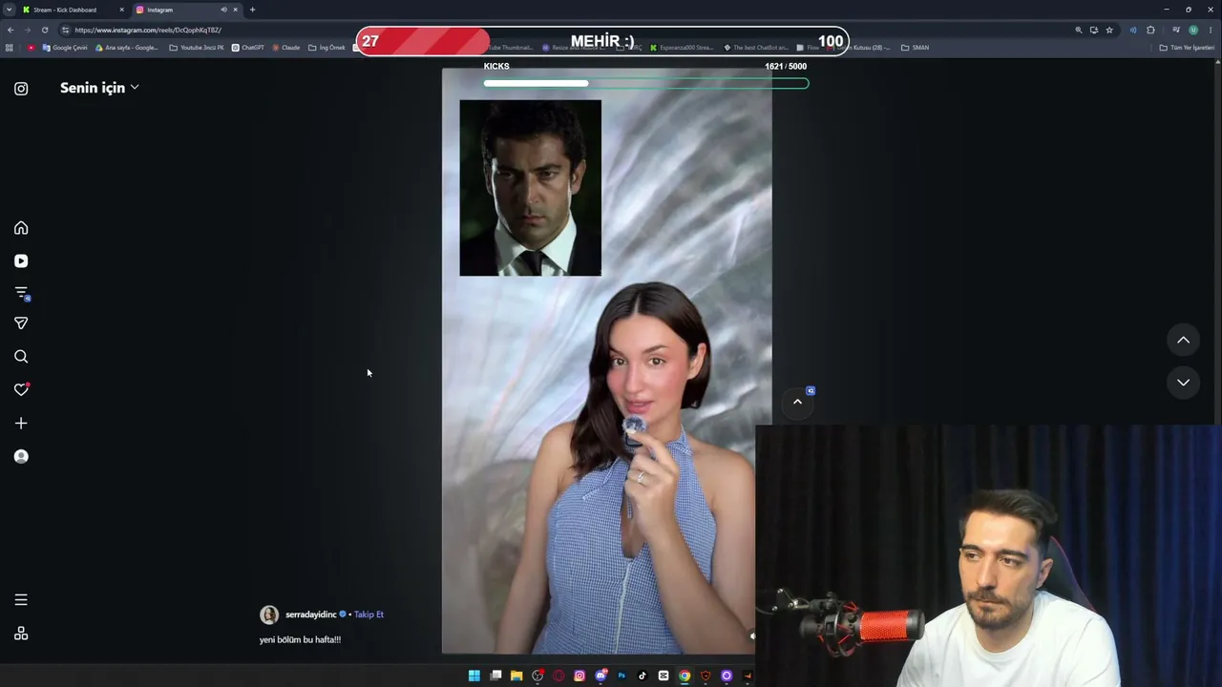This screenshot has height=687, width=1222.
Task: Open the ChatGPT bookmark
Action: coord(248,48)
